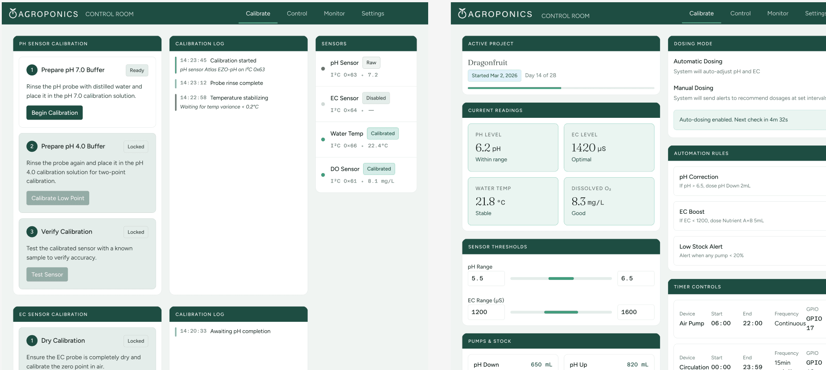The width and height of the screenshot is (826, 370).
Task: Click pH Range maximum field 6.5
Action: tap(636, 279)
